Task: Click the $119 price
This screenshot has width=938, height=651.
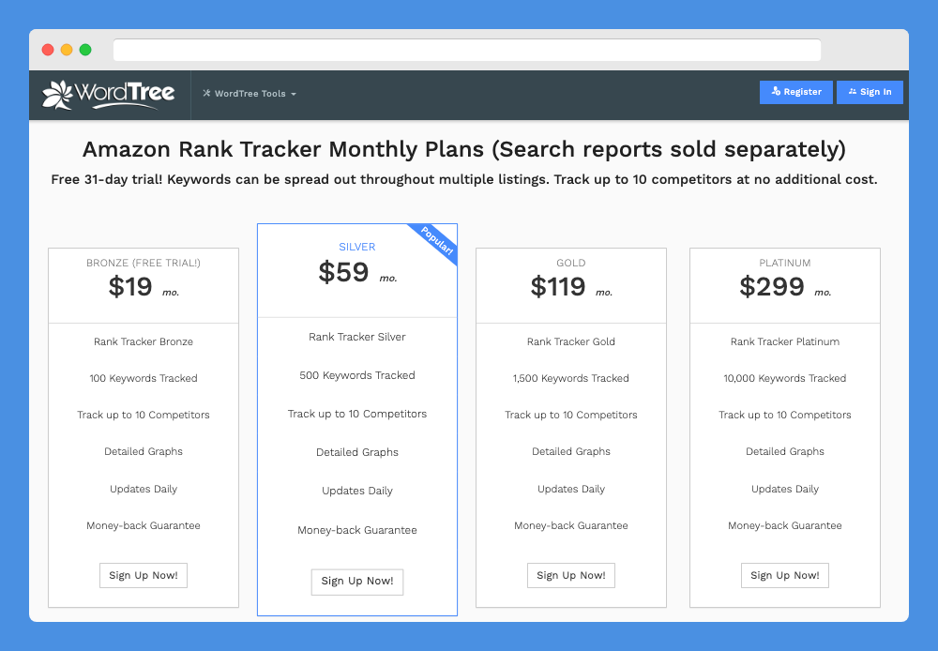Action: (x=557, y=287)
